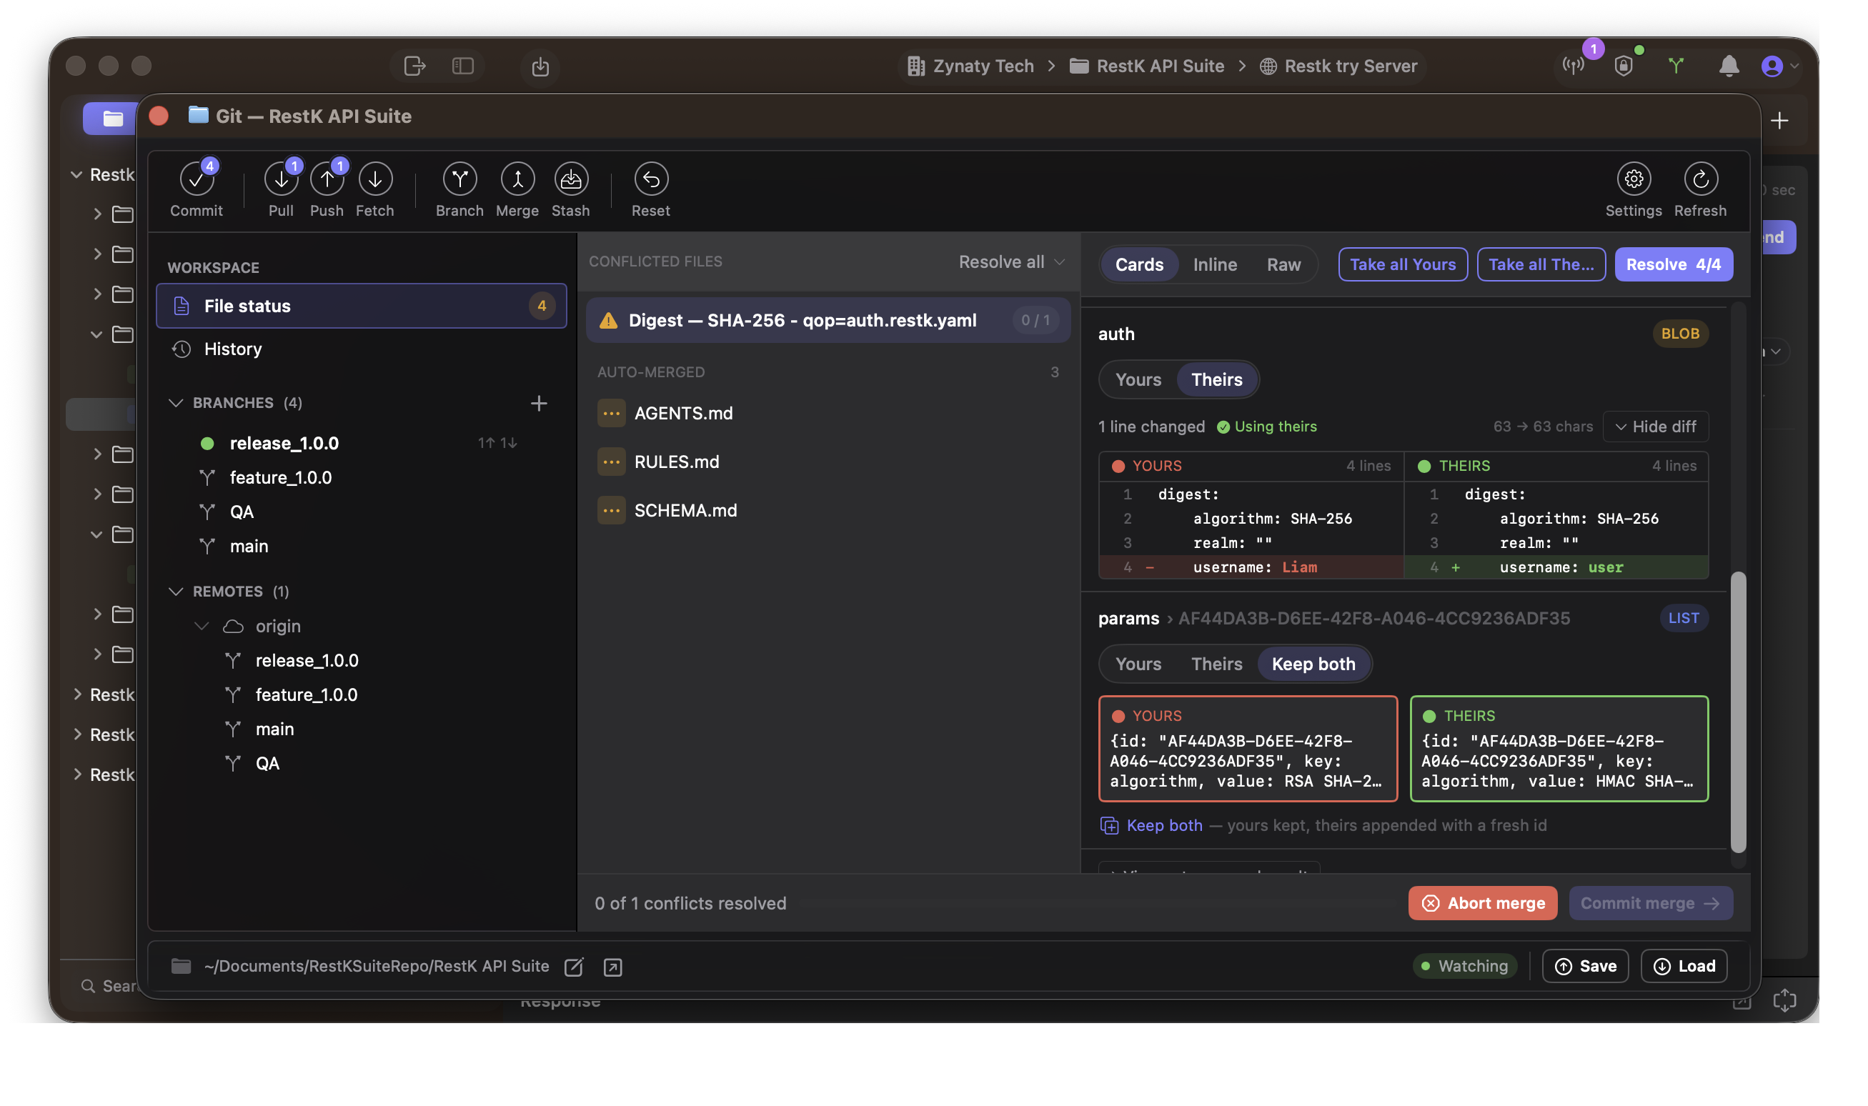Image resolution: width=1868 pixels, height=1106 pixels.
Task: Click the conflict panel vertical scrollbar
Action: pyautogui.click(x=1737, y=712)
